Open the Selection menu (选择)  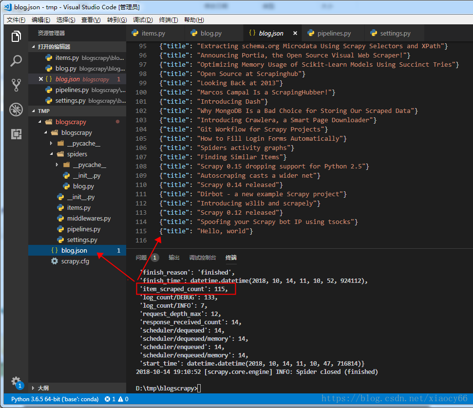(66, 20)
